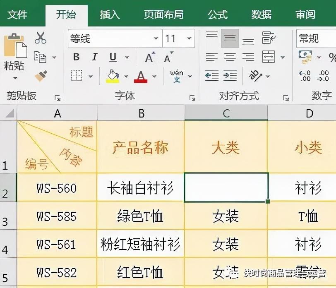The width and height of the screenshot is (336, 288).
Task: Open clipboard pane dialog launcher
Action: 58,98
